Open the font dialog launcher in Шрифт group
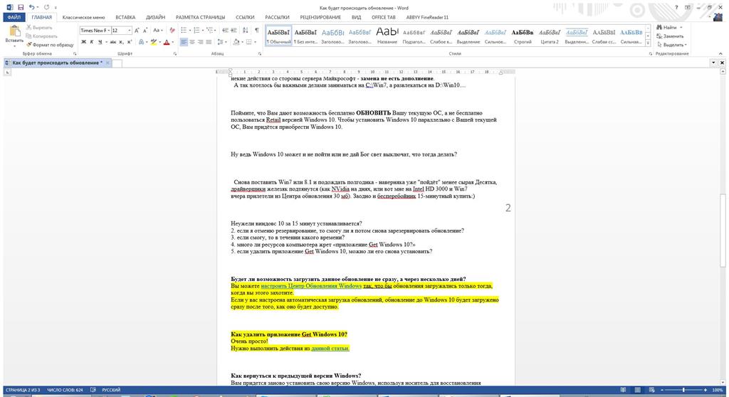This screenshot has height=397, width=729. click(175, 54)
